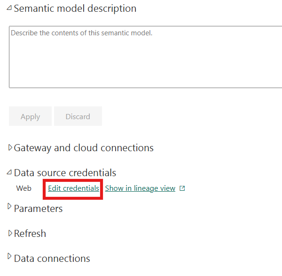Viewport: 282px width, 276px height.
Task: Click the "Describe the contents" placeholder text
Action: point(82,33)
